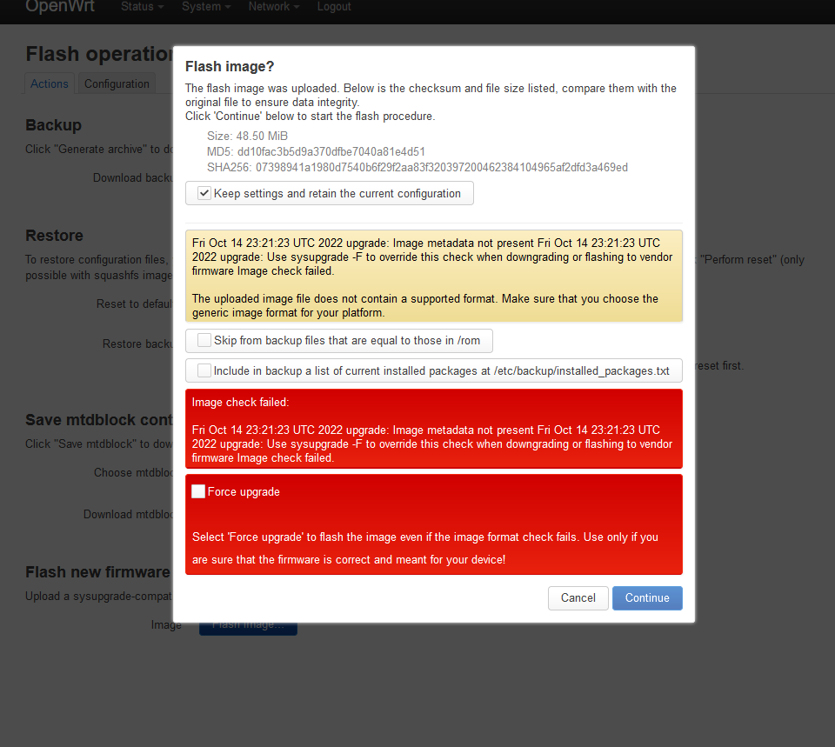The image size is (835, 747).
Task: Select the Actions tab
Action: (x=49, y=83)
